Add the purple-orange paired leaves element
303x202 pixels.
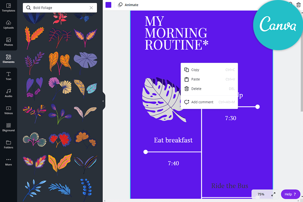(x=86, y=38)
